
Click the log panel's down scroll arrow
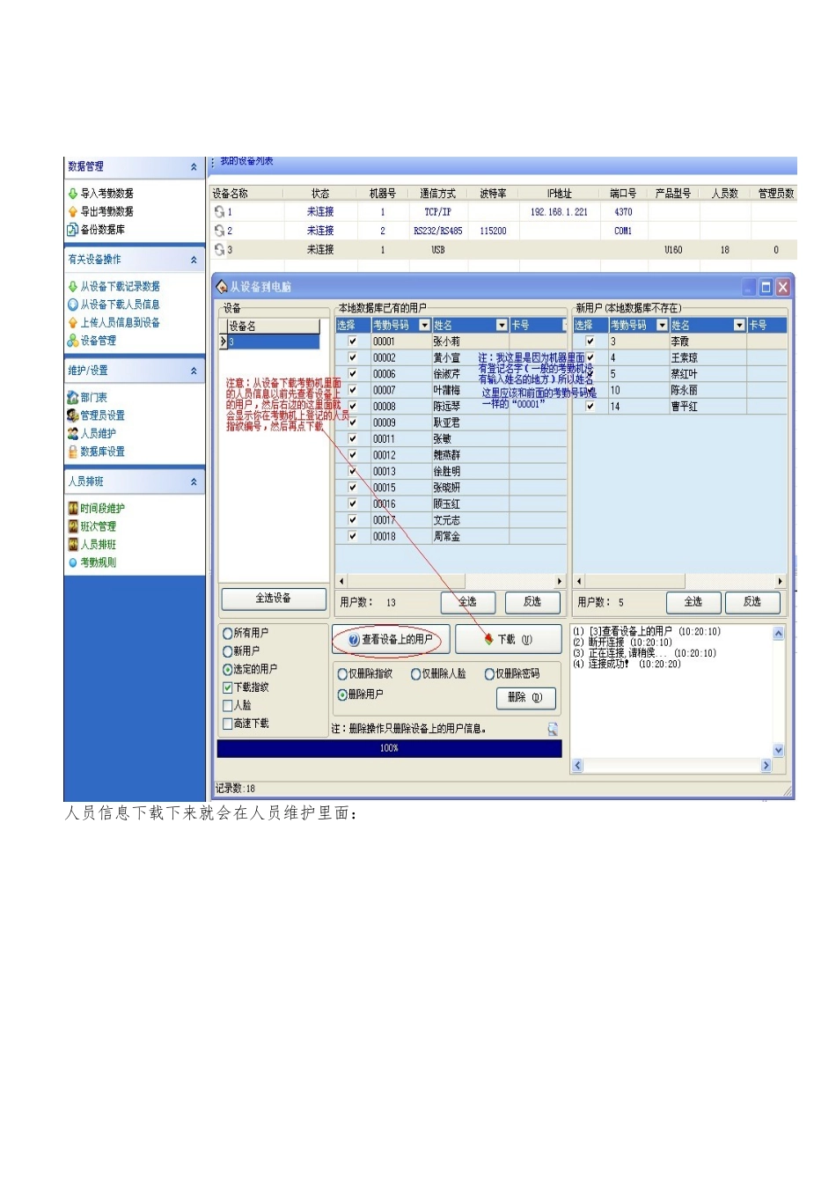778,750
